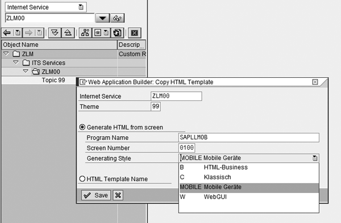Choose HTML-Business generating style
This screenshot has width=341, height=223.
249,167
